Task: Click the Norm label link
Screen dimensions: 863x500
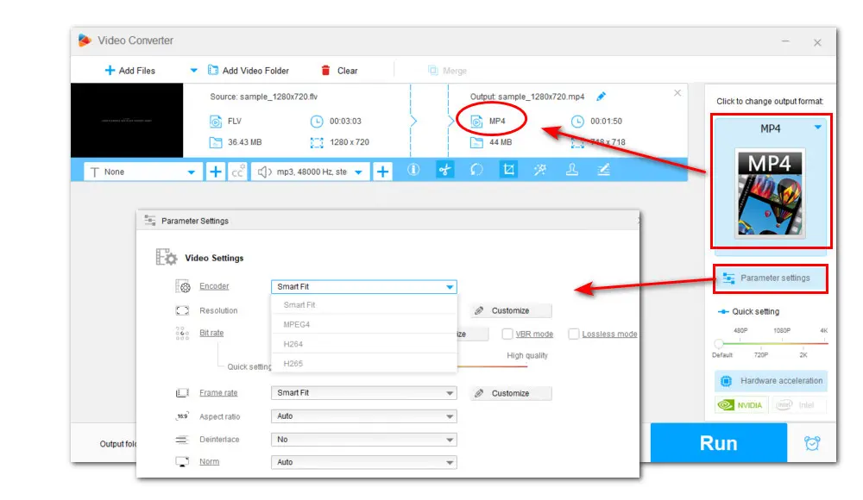Action: (209, 461)
